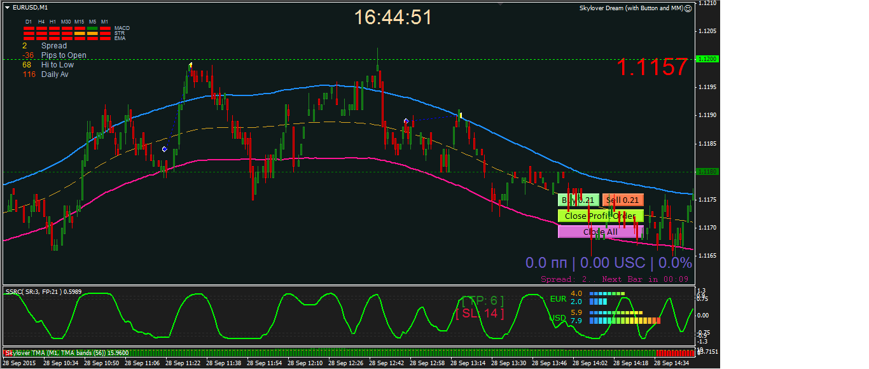Click the Close Profit Order button
Viewport: 869px width, 369px height.
pyautogui.click(x=601, y=216)
